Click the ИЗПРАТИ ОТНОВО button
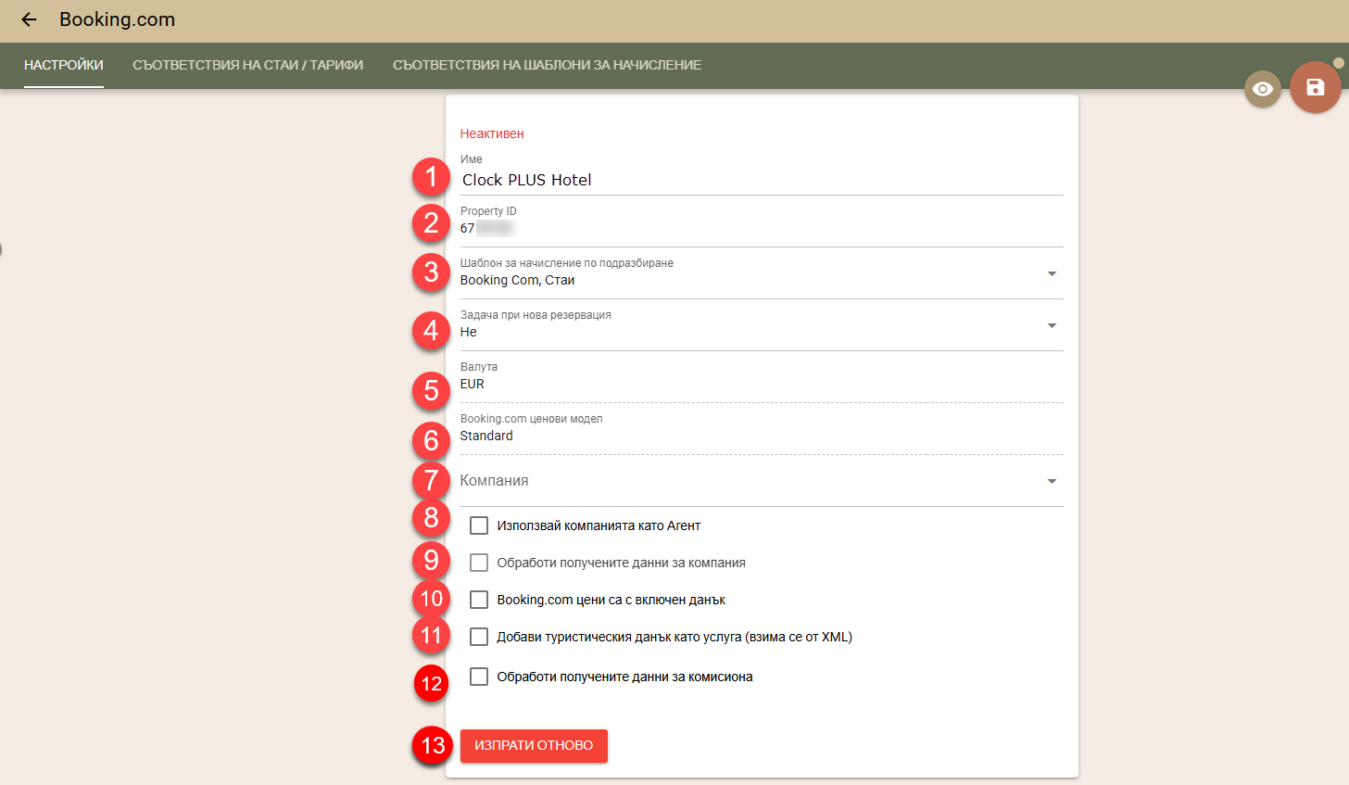The image size is (1349, 785). 534,746
